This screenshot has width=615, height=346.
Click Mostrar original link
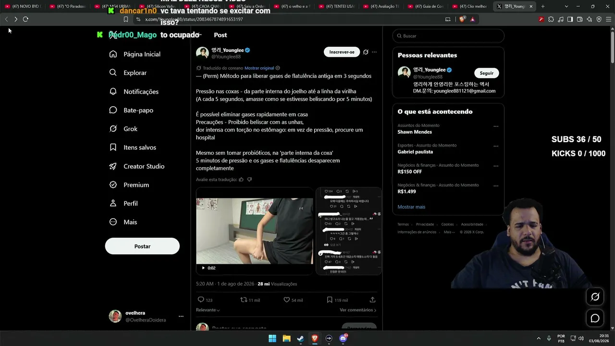click(x=259, y=68)
